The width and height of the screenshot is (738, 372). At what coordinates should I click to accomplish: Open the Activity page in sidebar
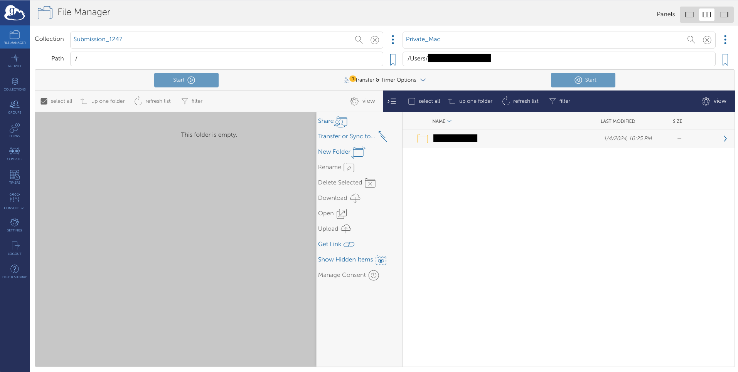15,60
